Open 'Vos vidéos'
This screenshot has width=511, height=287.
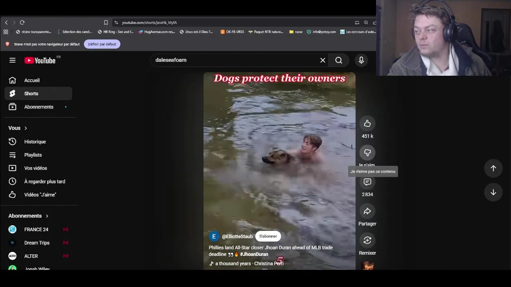coord(38,168)
